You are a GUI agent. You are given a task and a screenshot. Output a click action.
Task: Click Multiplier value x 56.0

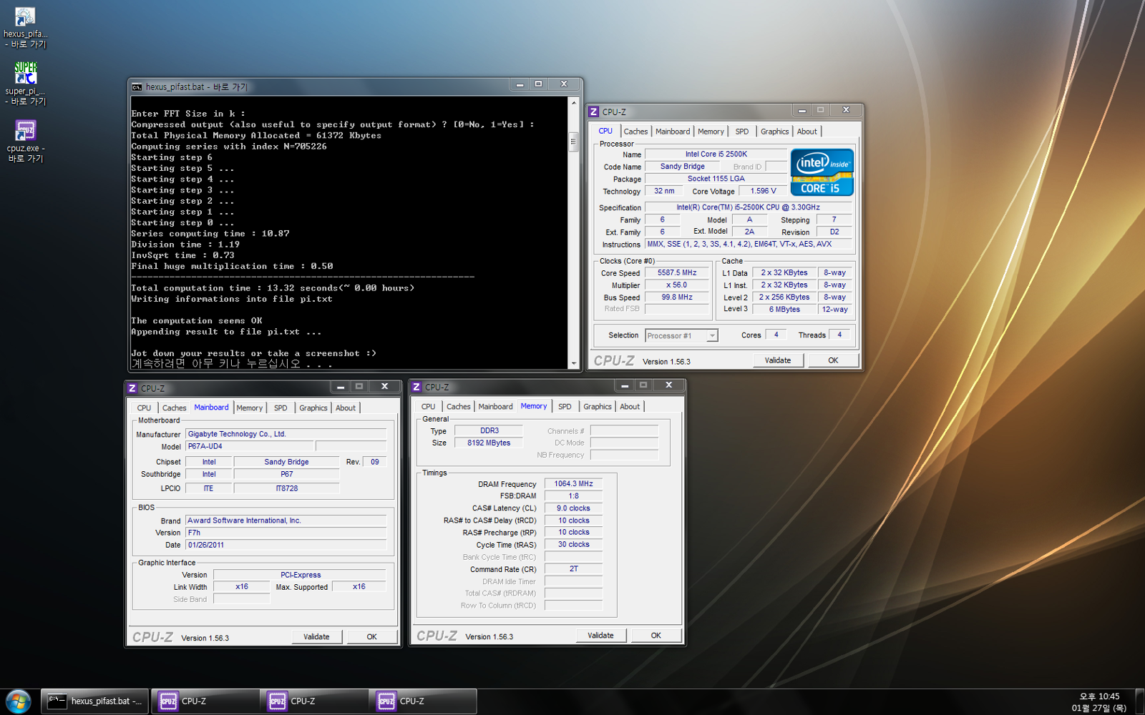(x=676, y=285)
